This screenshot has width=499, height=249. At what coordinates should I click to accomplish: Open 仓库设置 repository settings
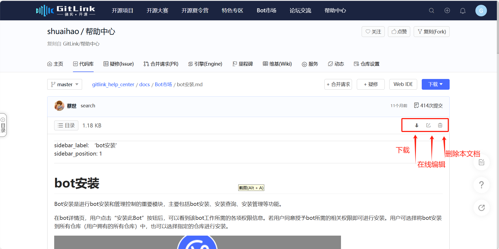point(367,64)
